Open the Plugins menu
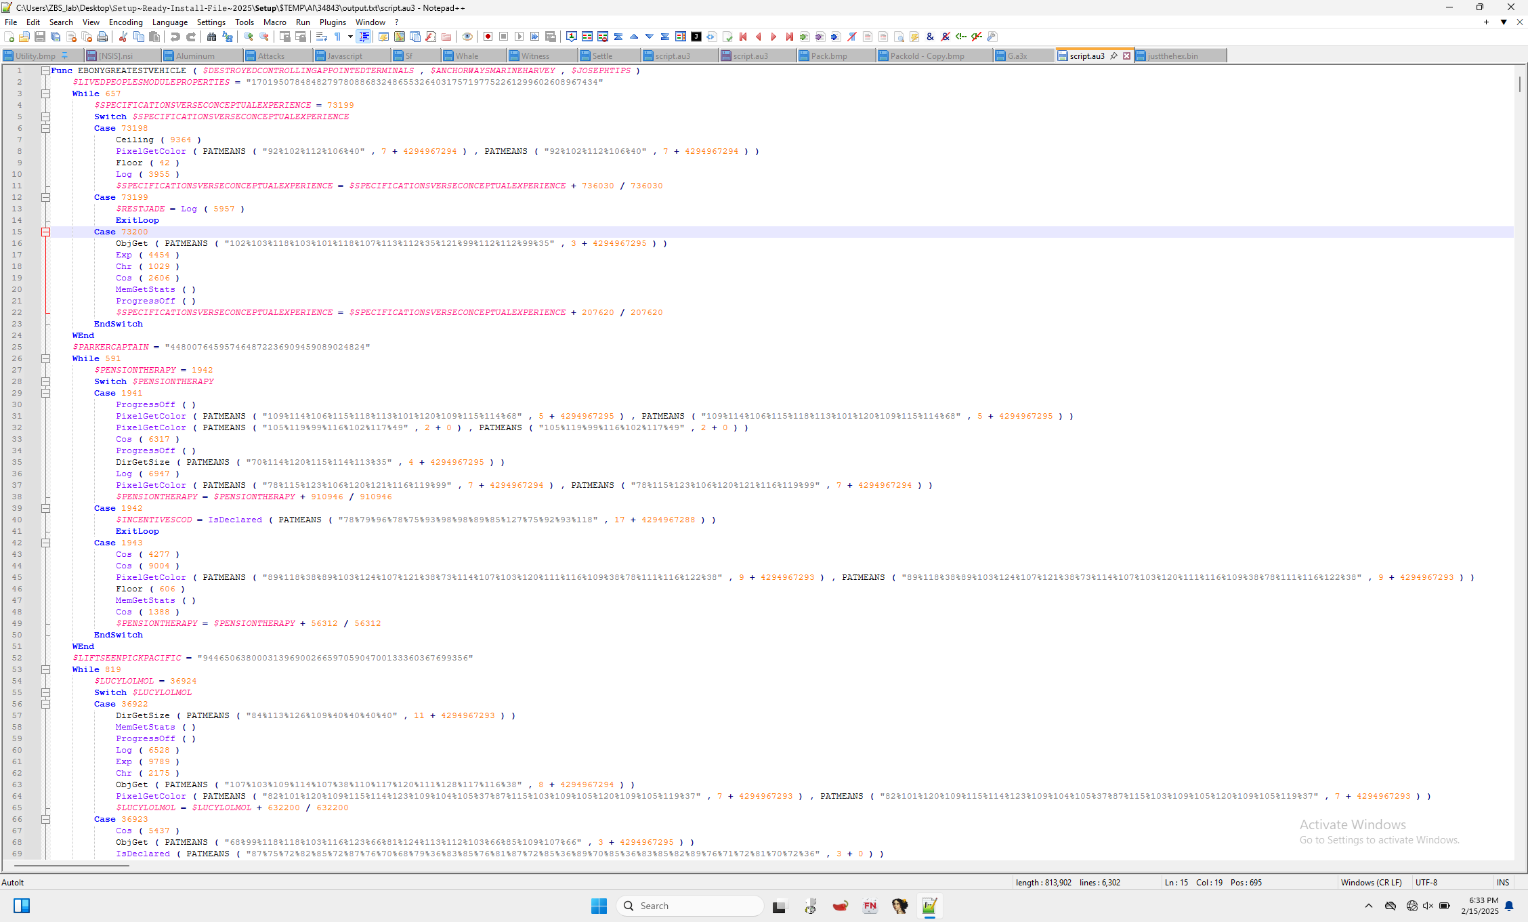 [x=333, y=22]
